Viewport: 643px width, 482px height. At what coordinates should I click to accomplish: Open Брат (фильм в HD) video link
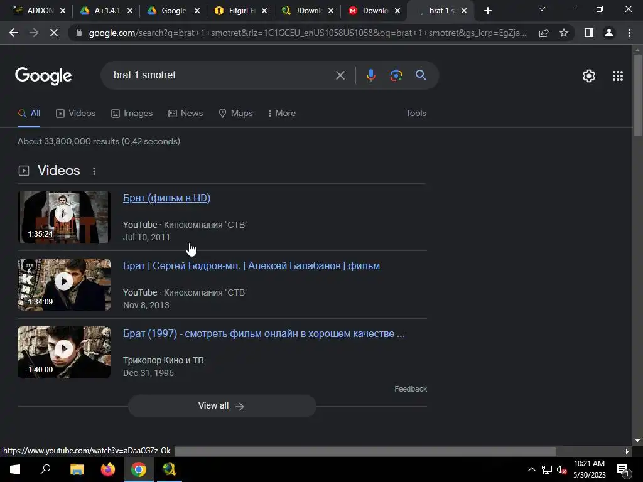coord(166,198)
